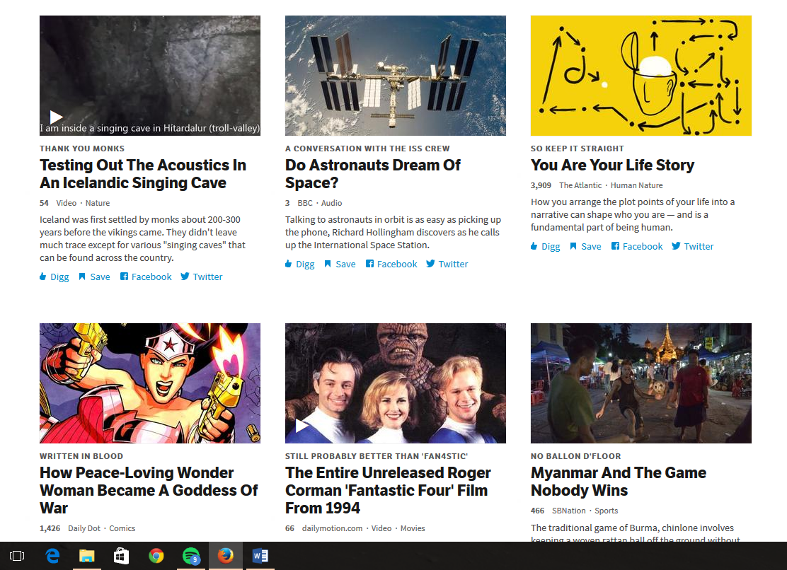The width and height of the screenshot is (787, 570).
Task: Click STILL PROBABLY BETTER THAN 'FAN4STIC' kicker
Action: click(x=377, y=456)
